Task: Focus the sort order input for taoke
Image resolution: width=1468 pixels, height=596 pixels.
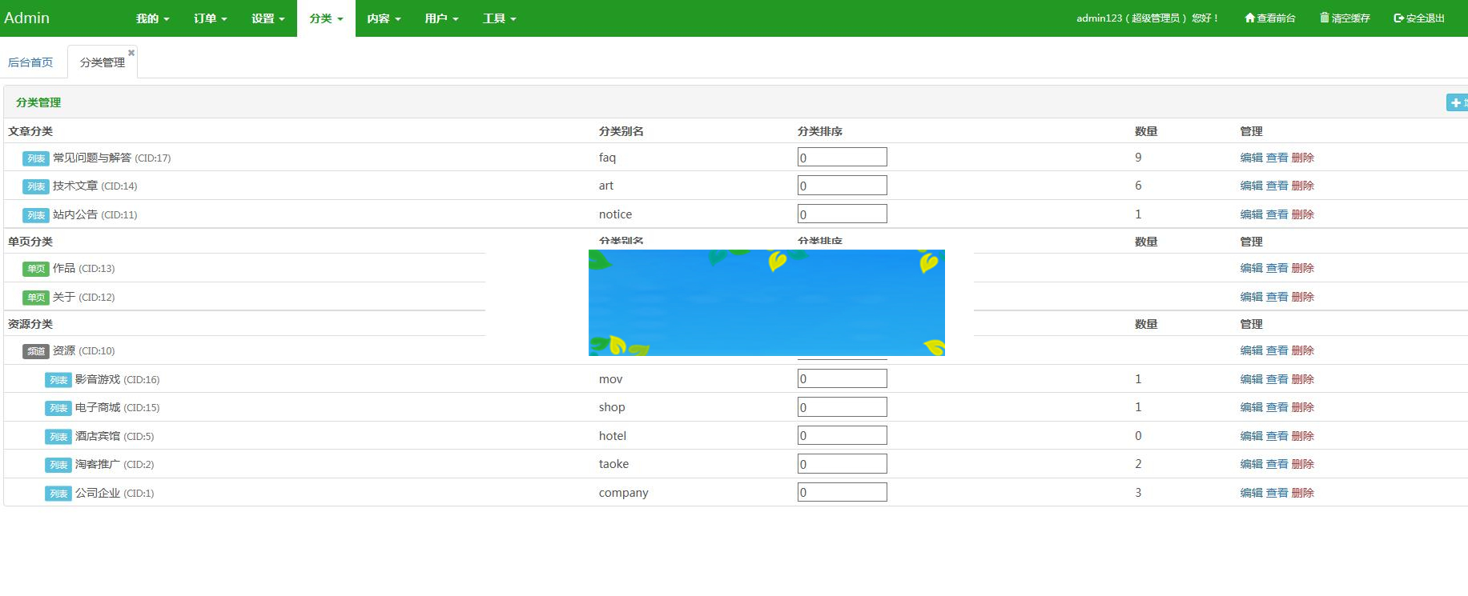Action: (842, 464)
